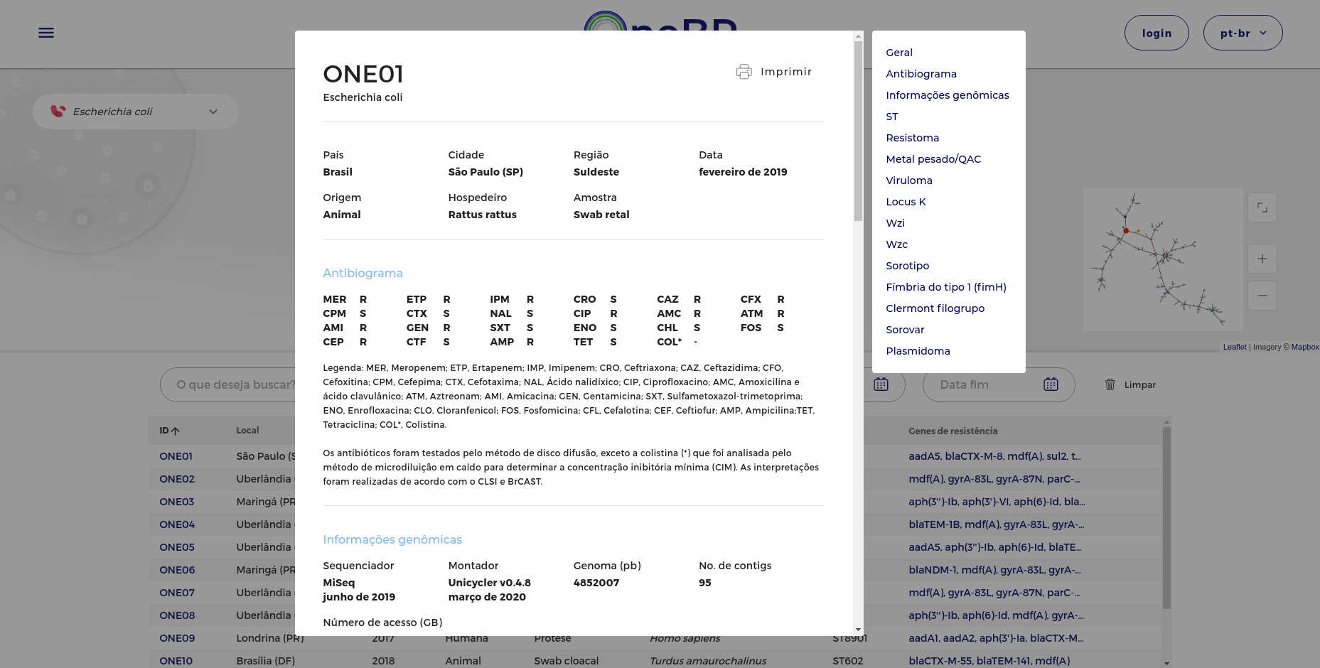This screenshot has width=1320, height=668.
Task: Click the trash icon beside Limpar
Action: (1110, 384)
